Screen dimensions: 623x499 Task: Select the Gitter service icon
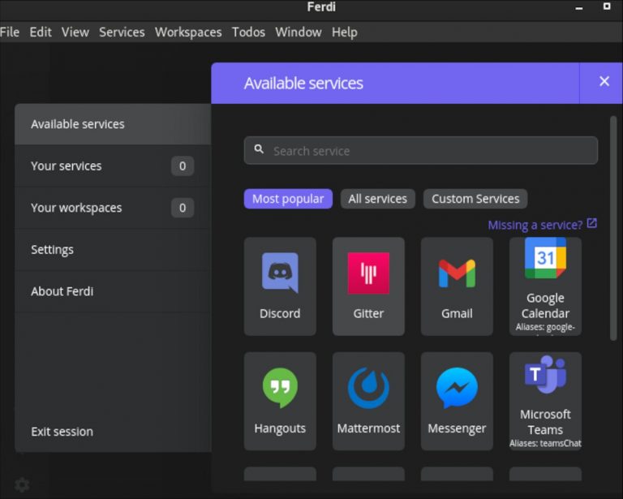[x=368, y=286]
